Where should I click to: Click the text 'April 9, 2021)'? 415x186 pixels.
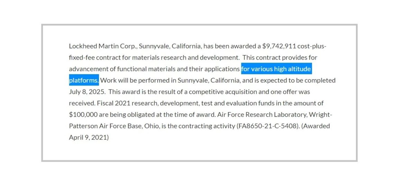pos(89,138)
